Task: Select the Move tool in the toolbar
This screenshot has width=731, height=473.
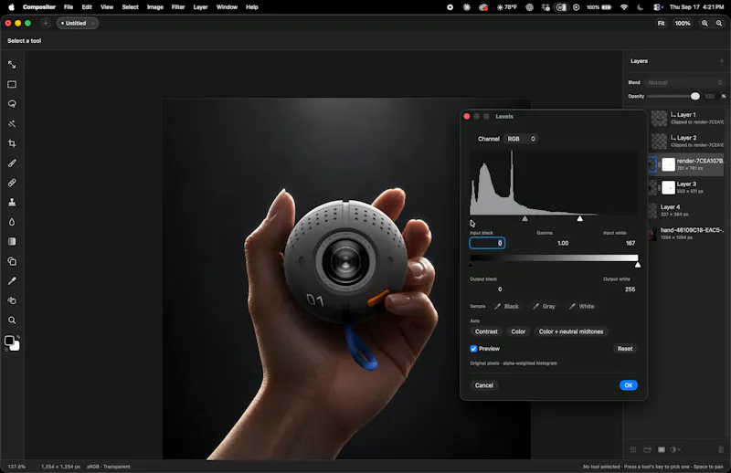Action: (12, 65)
